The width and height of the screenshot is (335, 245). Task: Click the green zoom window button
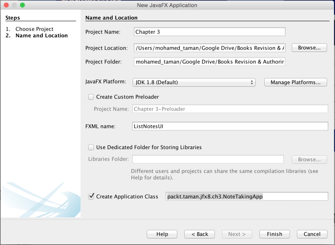22,5
